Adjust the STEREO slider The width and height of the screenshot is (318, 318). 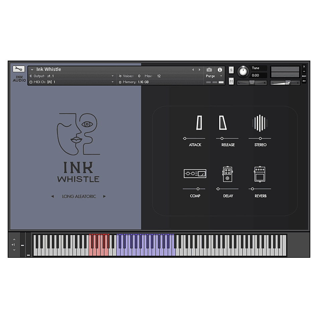(260, 139)
